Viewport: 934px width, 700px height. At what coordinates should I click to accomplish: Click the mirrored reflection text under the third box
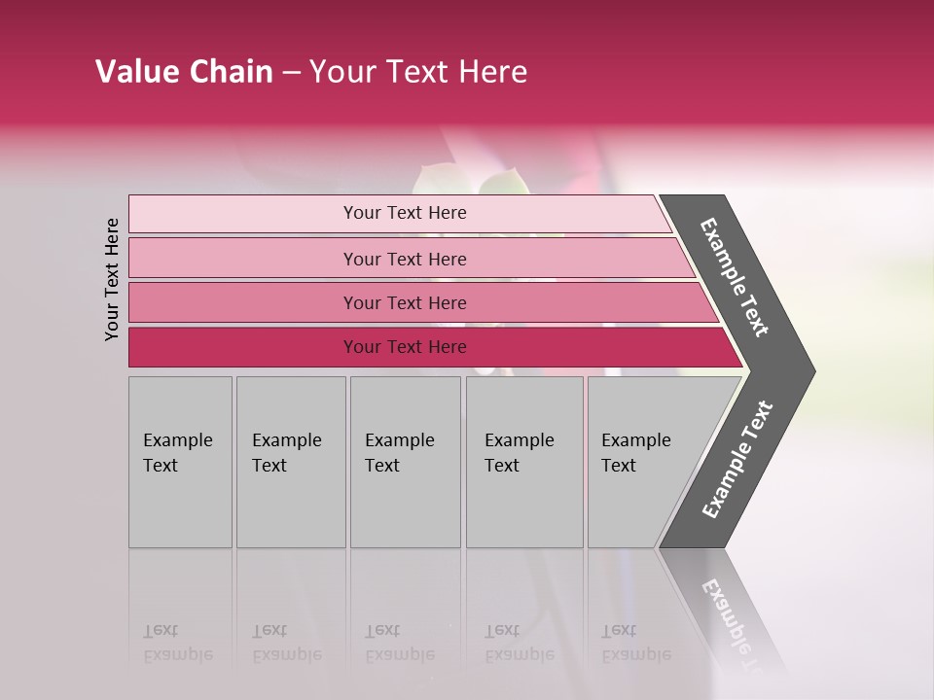(x=399, y=643)
